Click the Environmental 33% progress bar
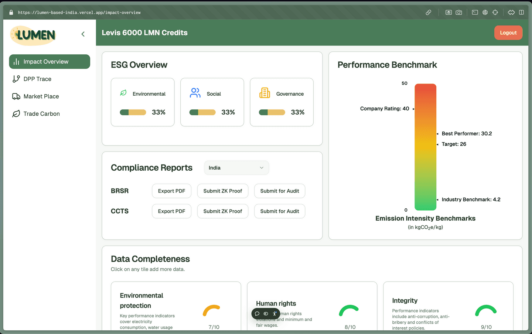Image resolution: width=532 pixels, height=334 pixels. coord(133,112)
